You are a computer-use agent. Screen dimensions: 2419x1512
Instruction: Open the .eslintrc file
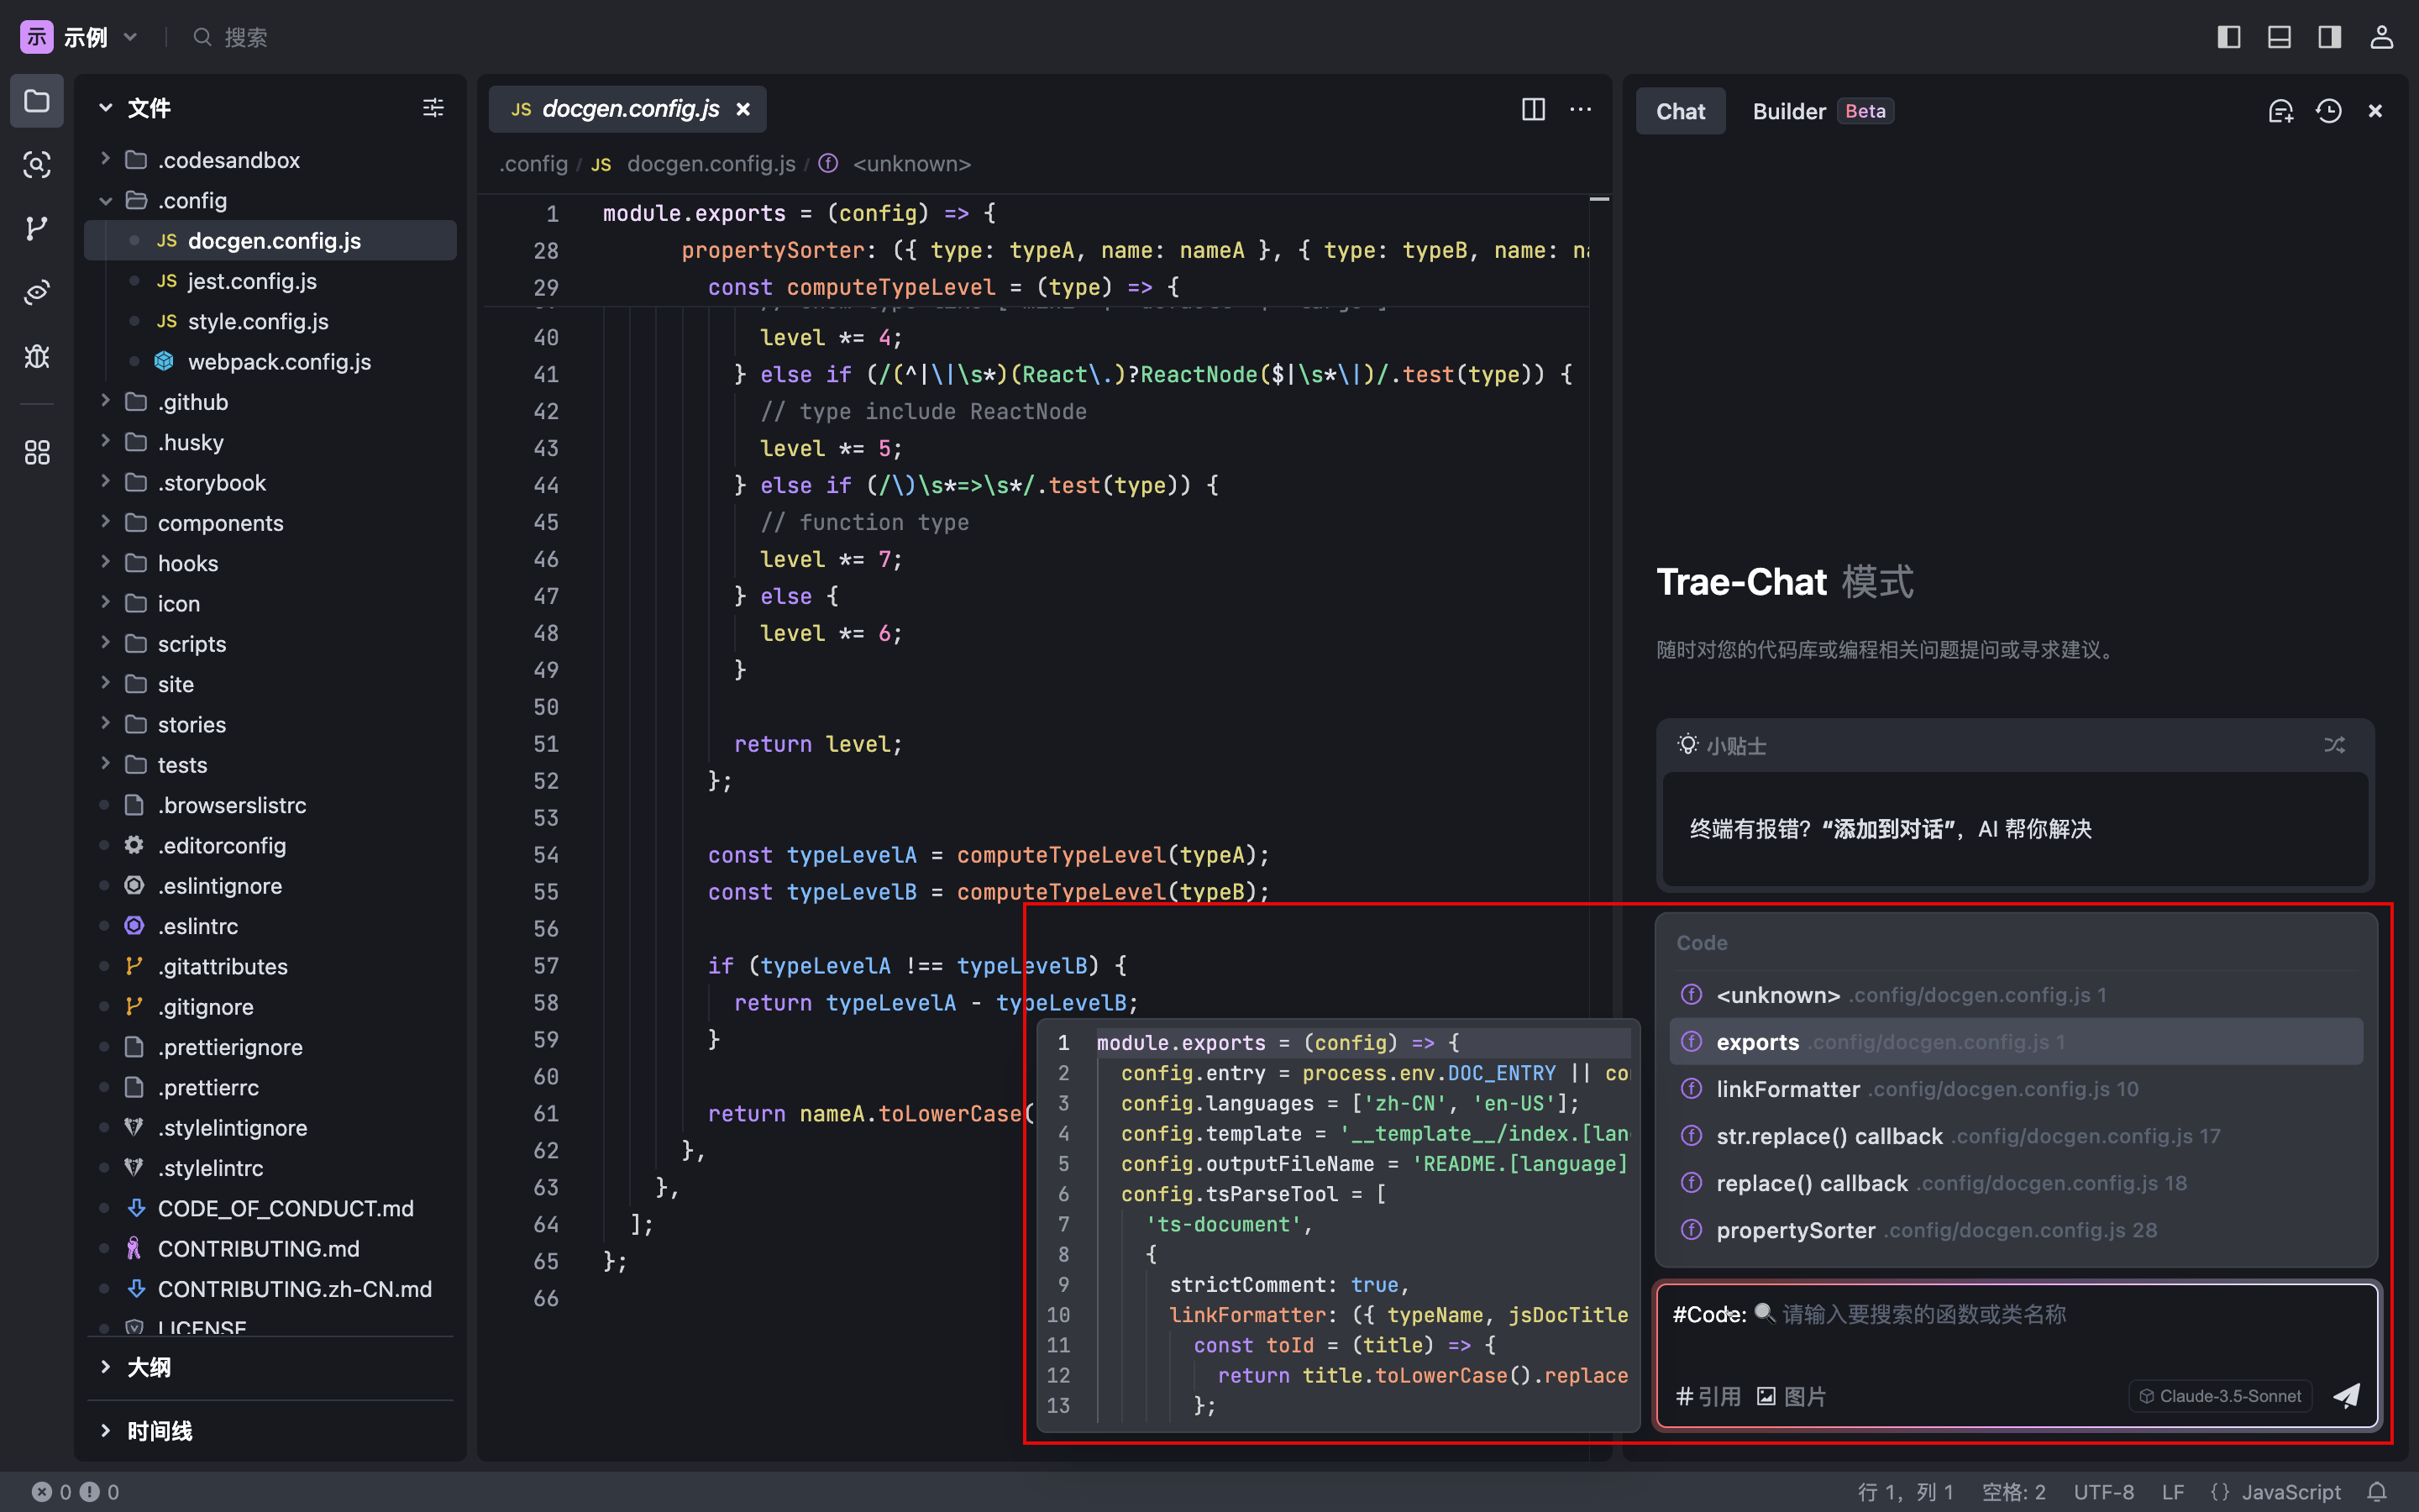tap(270, 926)
